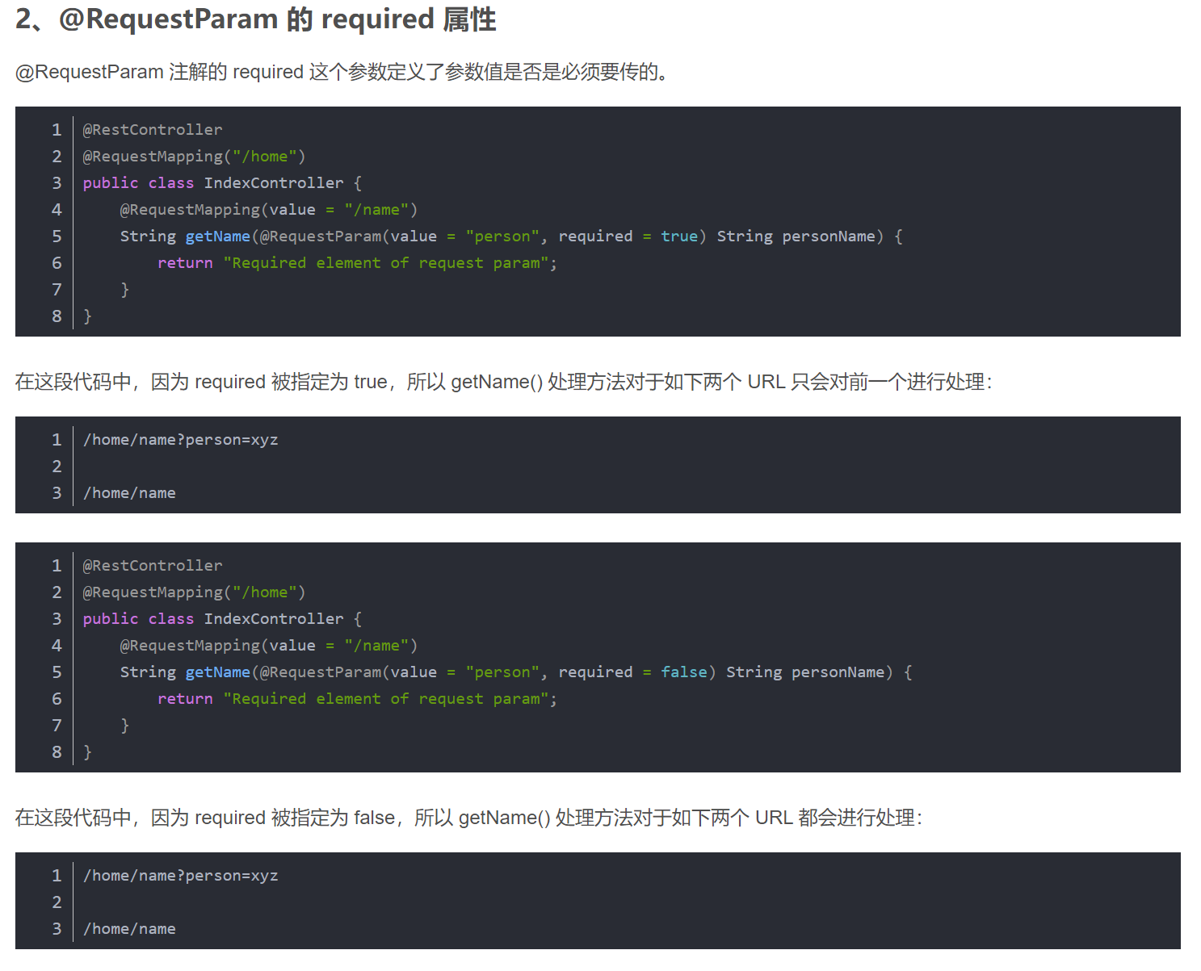
Task: Click 'getName' in the required = false line
Action: (218, 672)
